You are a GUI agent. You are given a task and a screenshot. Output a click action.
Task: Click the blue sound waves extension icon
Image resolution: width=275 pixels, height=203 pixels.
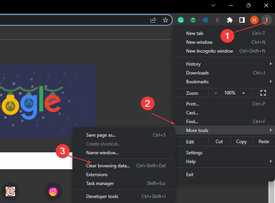(x=205, y=20)
